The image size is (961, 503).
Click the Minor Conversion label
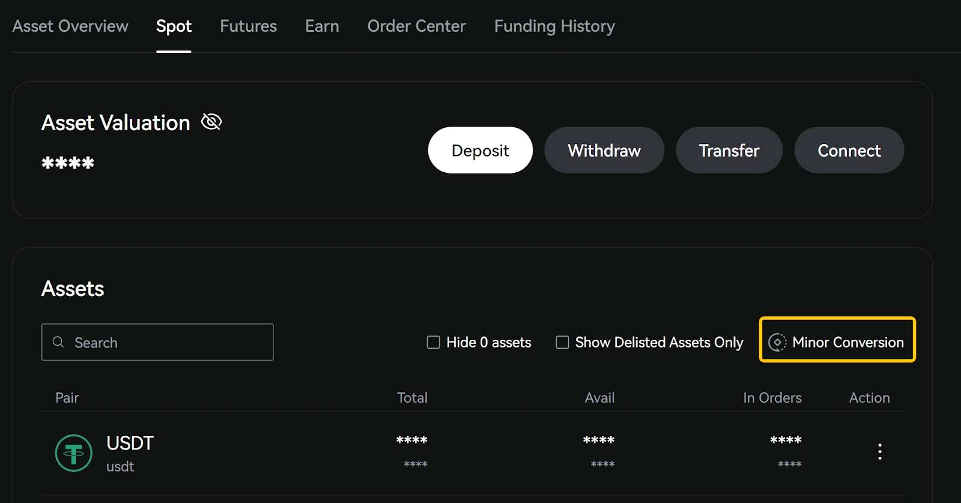click(847, 342)
